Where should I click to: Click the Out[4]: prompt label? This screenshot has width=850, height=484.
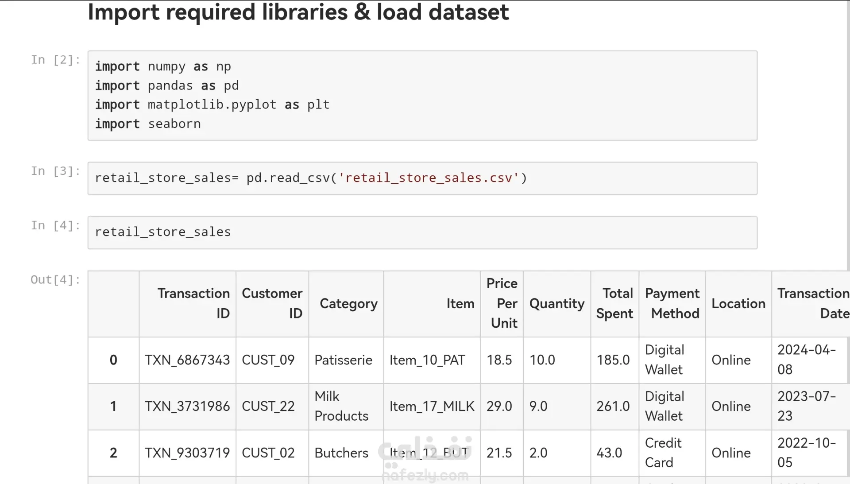pyautogui.click(x=56, y=280)
